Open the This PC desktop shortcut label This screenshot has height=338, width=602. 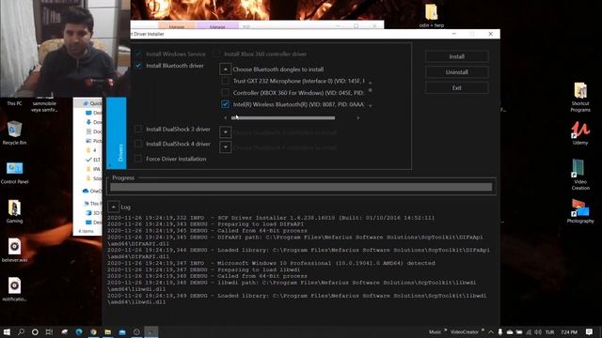tap(14, 103)
